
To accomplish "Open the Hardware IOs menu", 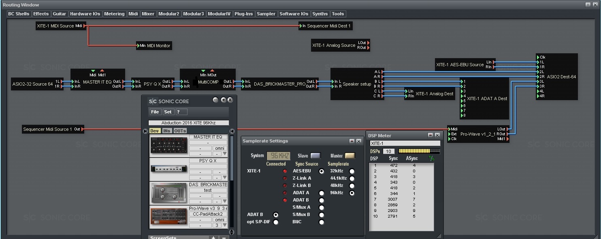I will [85, 14].
